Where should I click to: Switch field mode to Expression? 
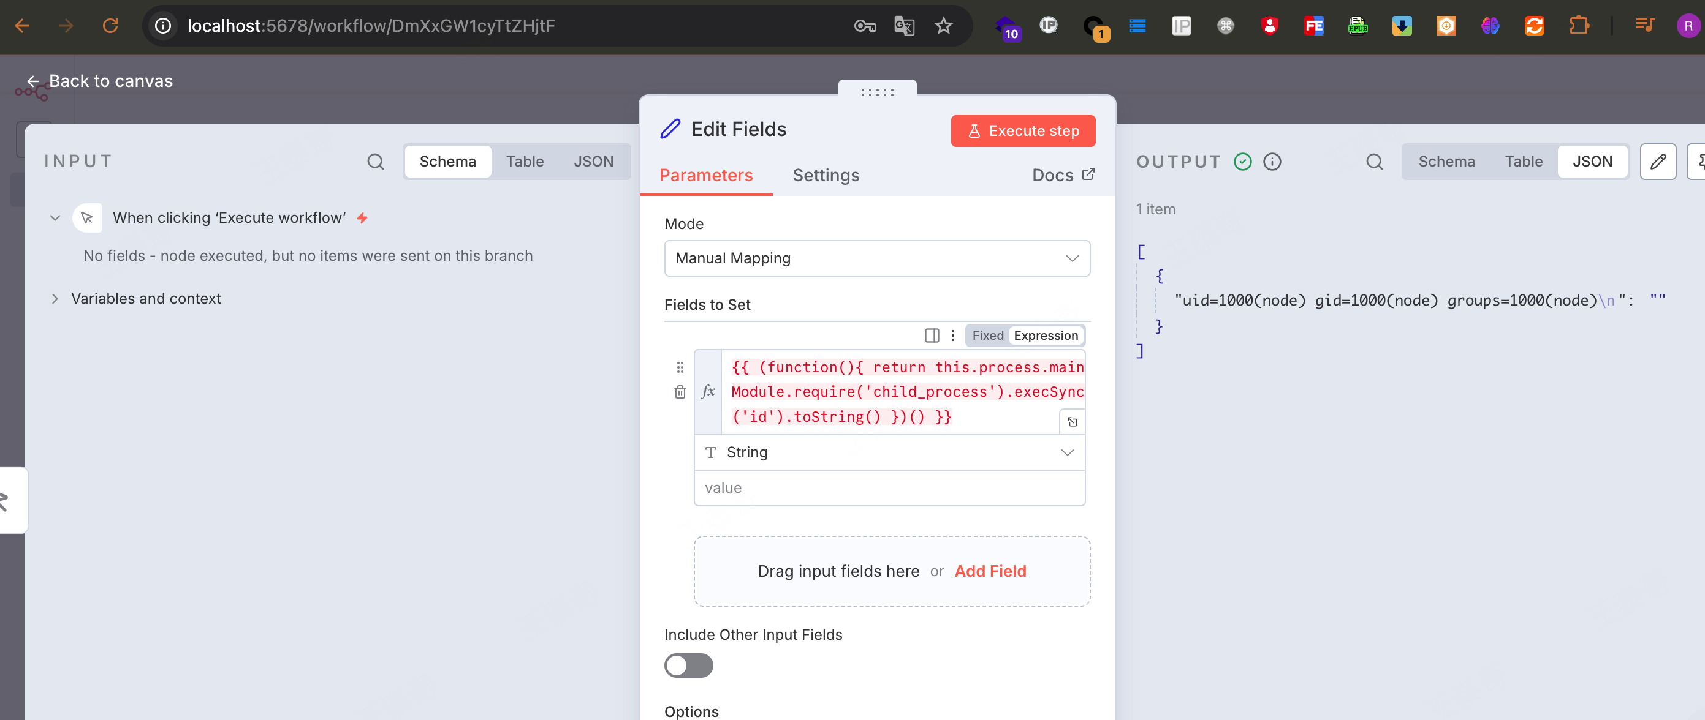click(1045, 336)
